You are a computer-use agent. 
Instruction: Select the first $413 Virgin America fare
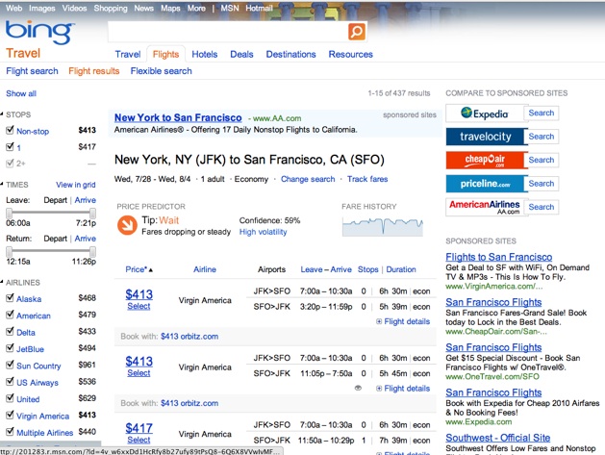(x=139, y=306)
